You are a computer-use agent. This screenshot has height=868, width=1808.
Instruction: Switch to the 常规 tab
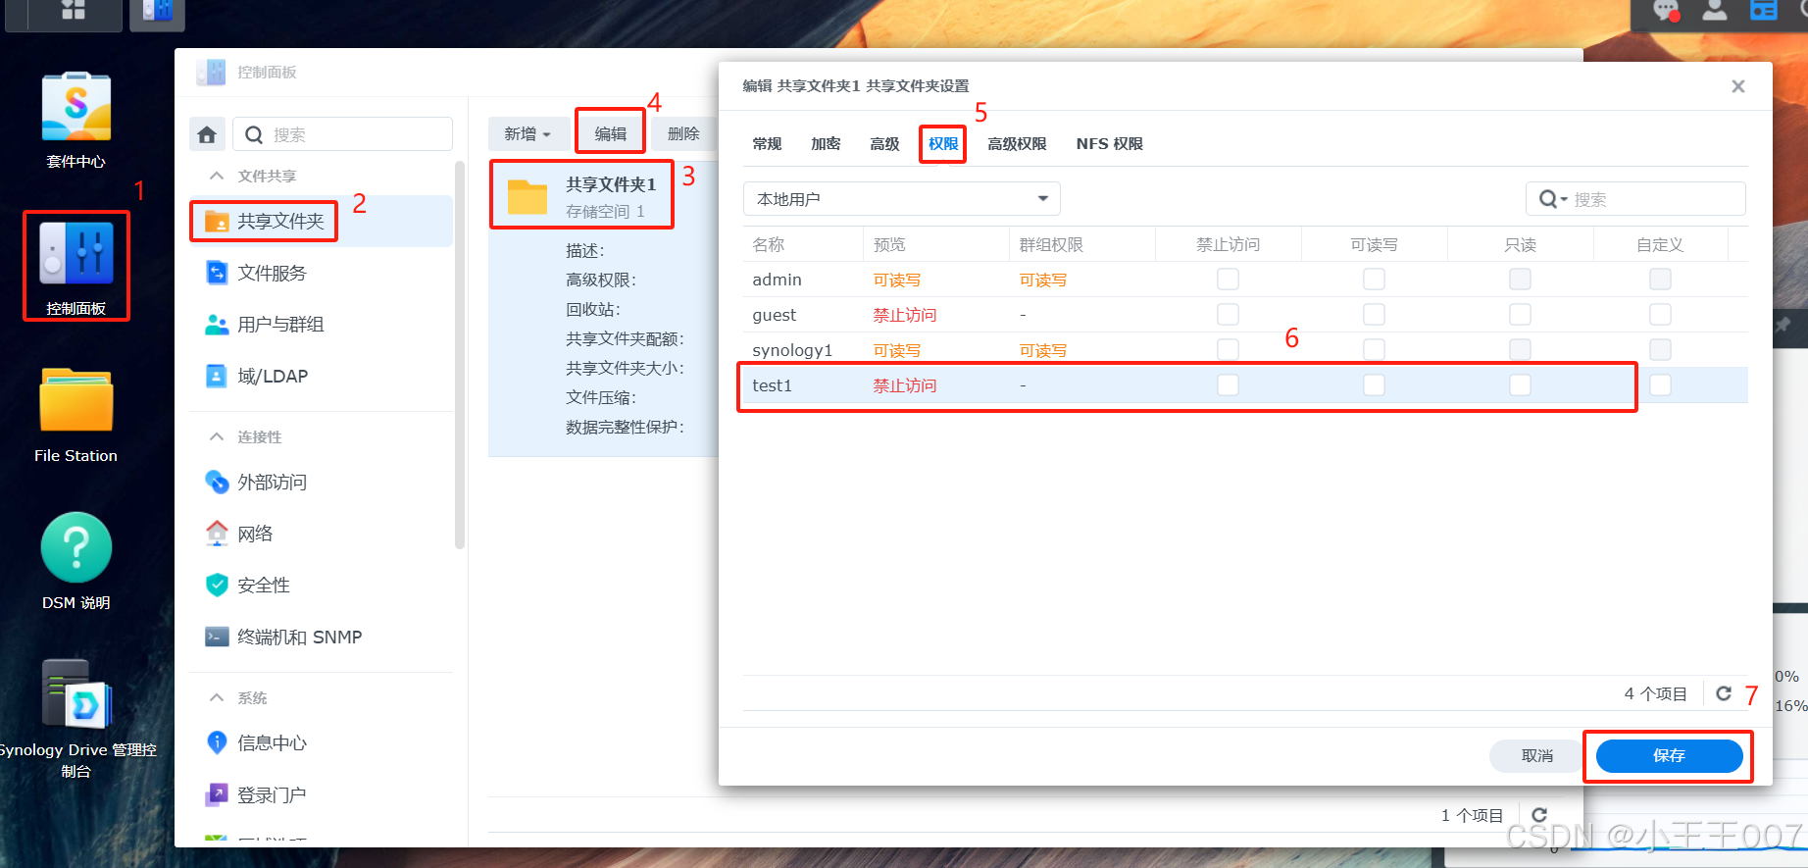[767, 144]
